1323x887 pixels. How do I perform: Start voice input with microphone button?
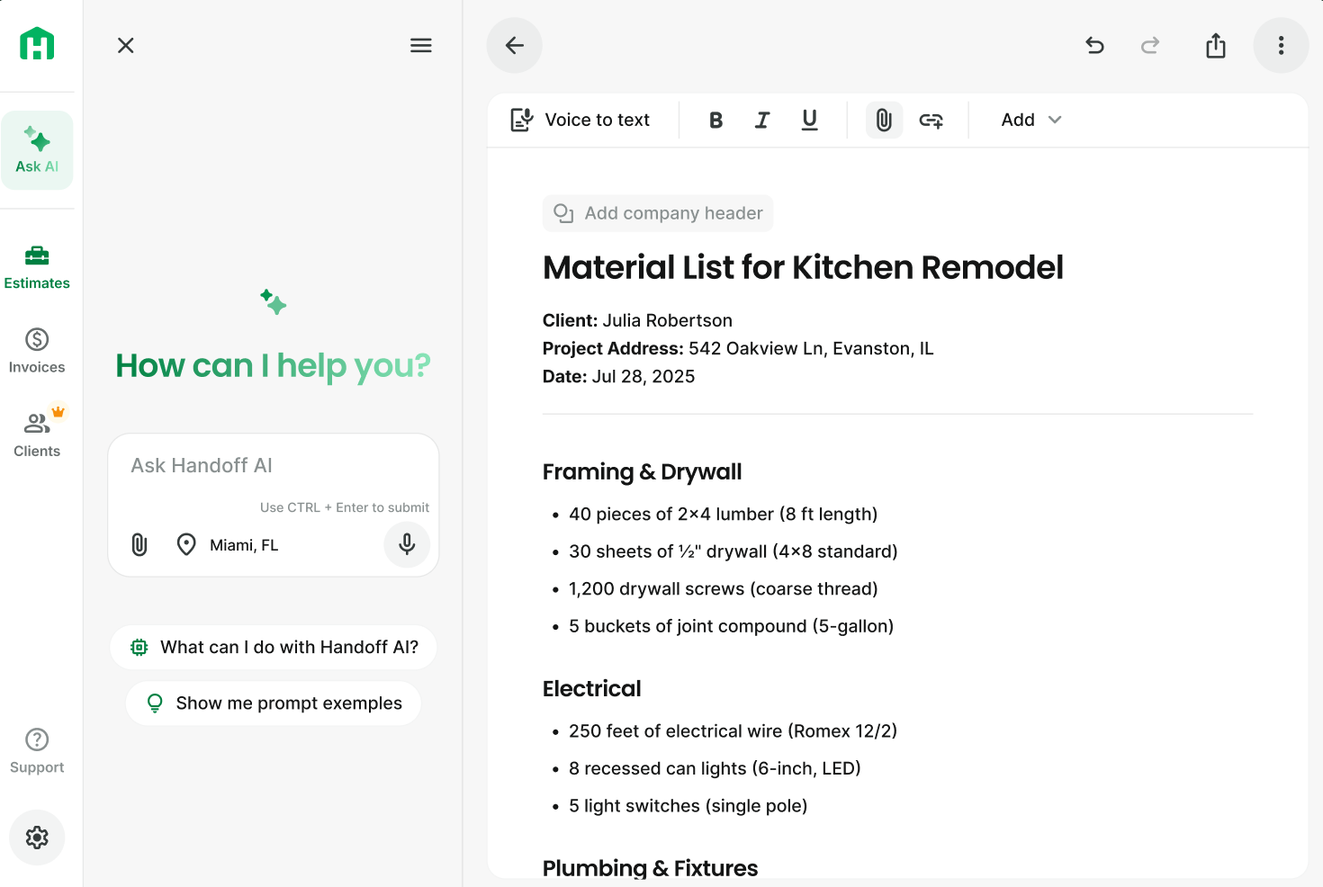click(x=407, y=544)
